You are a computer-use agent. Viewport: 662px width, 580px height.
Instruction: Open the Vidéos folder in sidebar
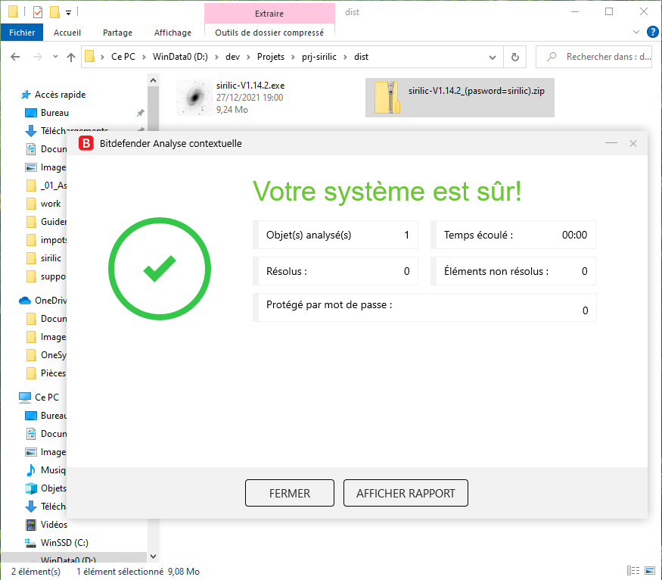(x=54, y=525)
